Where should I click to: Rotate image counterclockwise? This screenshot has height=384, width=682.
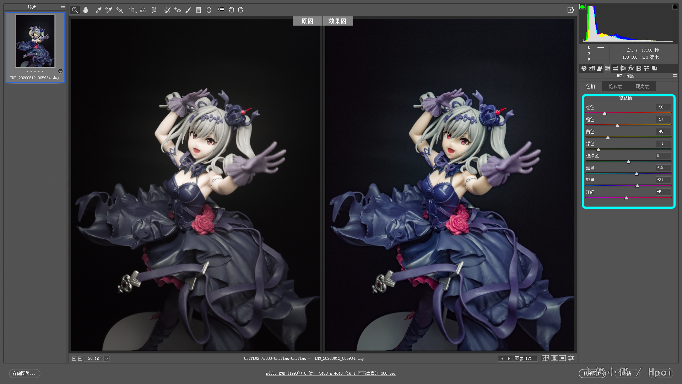point(231,10)
